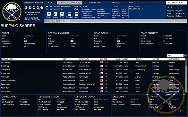Switch to previous team before Buffalo Sabres
Image resolution: width=188 pixels, height=117 pixels.
point(46,9)
